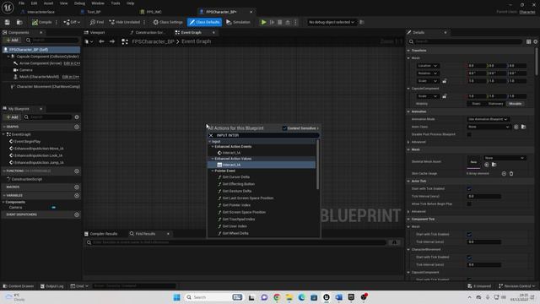540x304 pixels.
Task: Compile the blueprint
Action: coord(41,22)
